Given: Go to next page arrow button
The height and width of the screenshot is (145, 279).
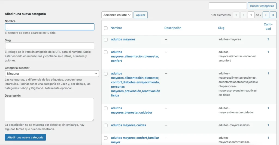Looking at the screenshot, I should [x=266, y=15].
